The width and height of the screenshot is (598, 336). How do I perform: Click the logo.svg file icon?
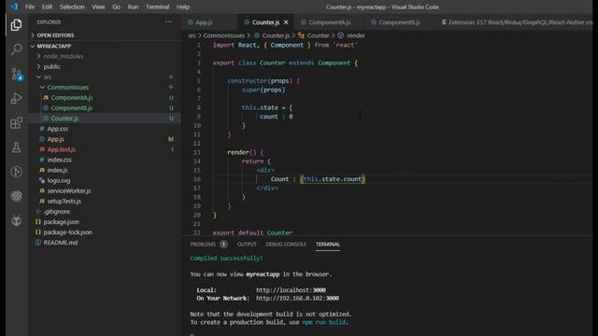pyautogui.click(x=41, y=180)
